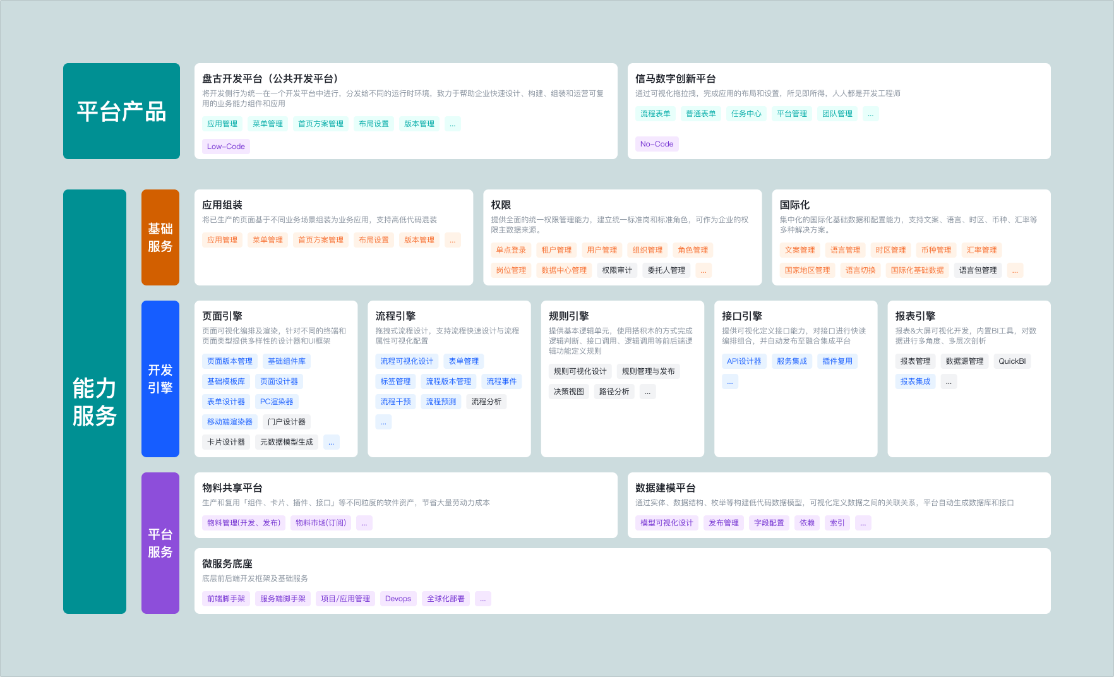
Task: Click the 文案管理 tag
Action: [800, 250]
